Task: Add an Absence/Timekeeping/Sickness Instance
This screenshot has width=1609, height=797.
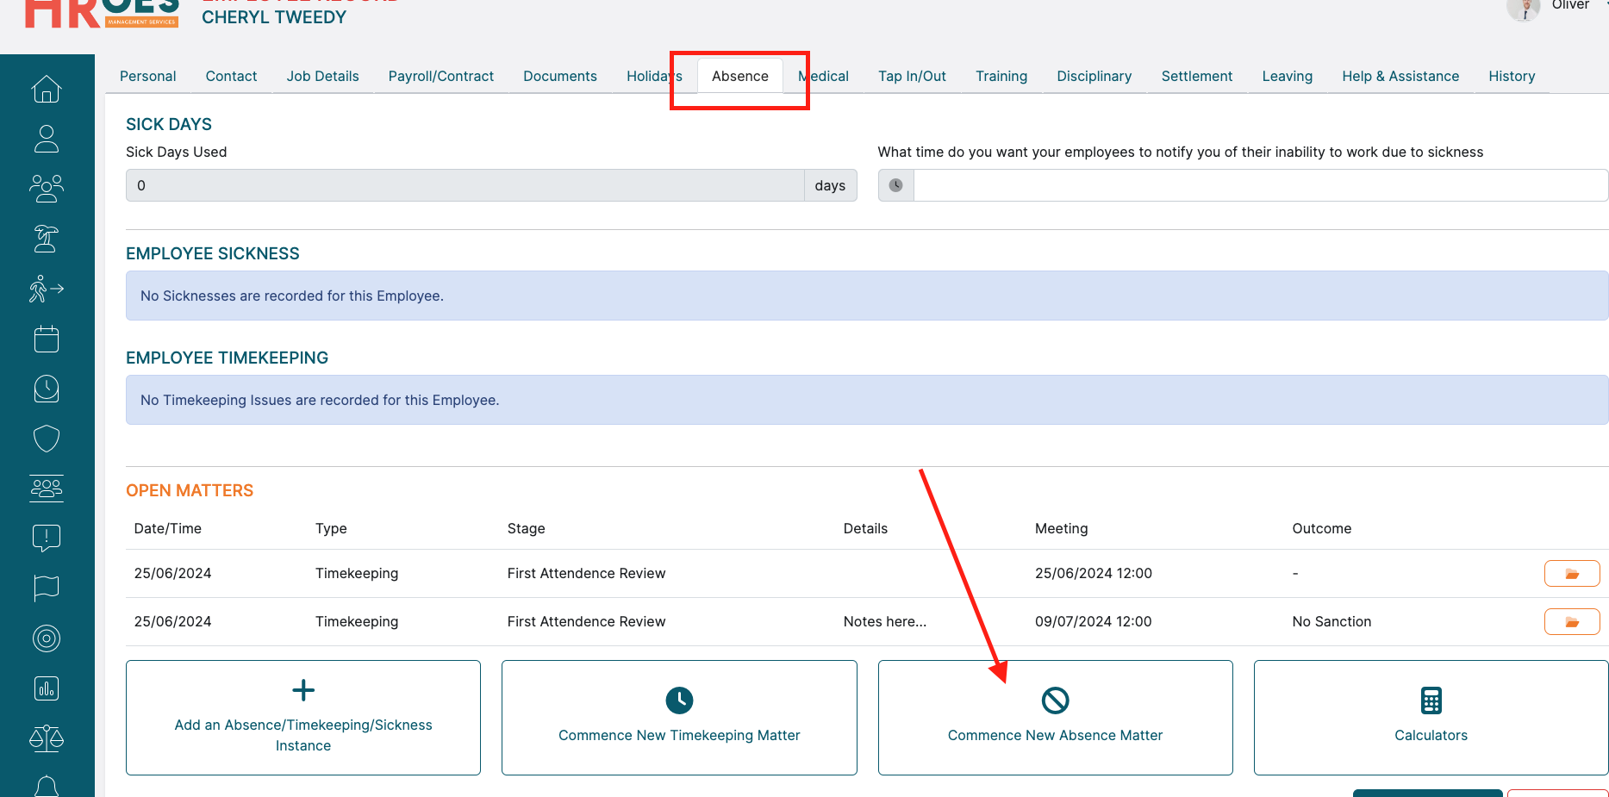Action: pyautogui.click(x=303, y=718)
